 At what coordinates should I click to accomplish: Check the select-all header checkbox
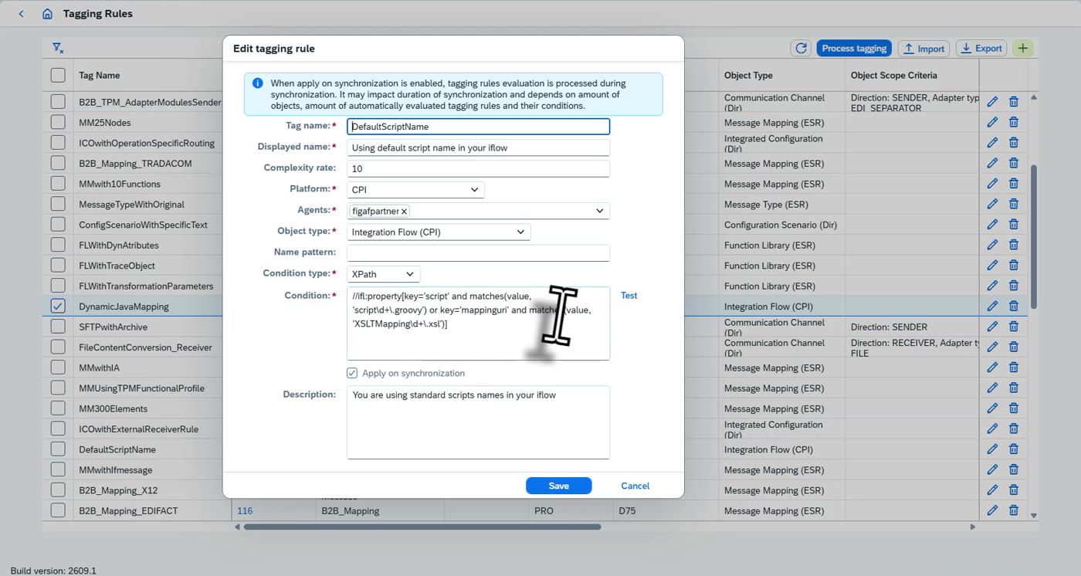(x=58, y=75)
